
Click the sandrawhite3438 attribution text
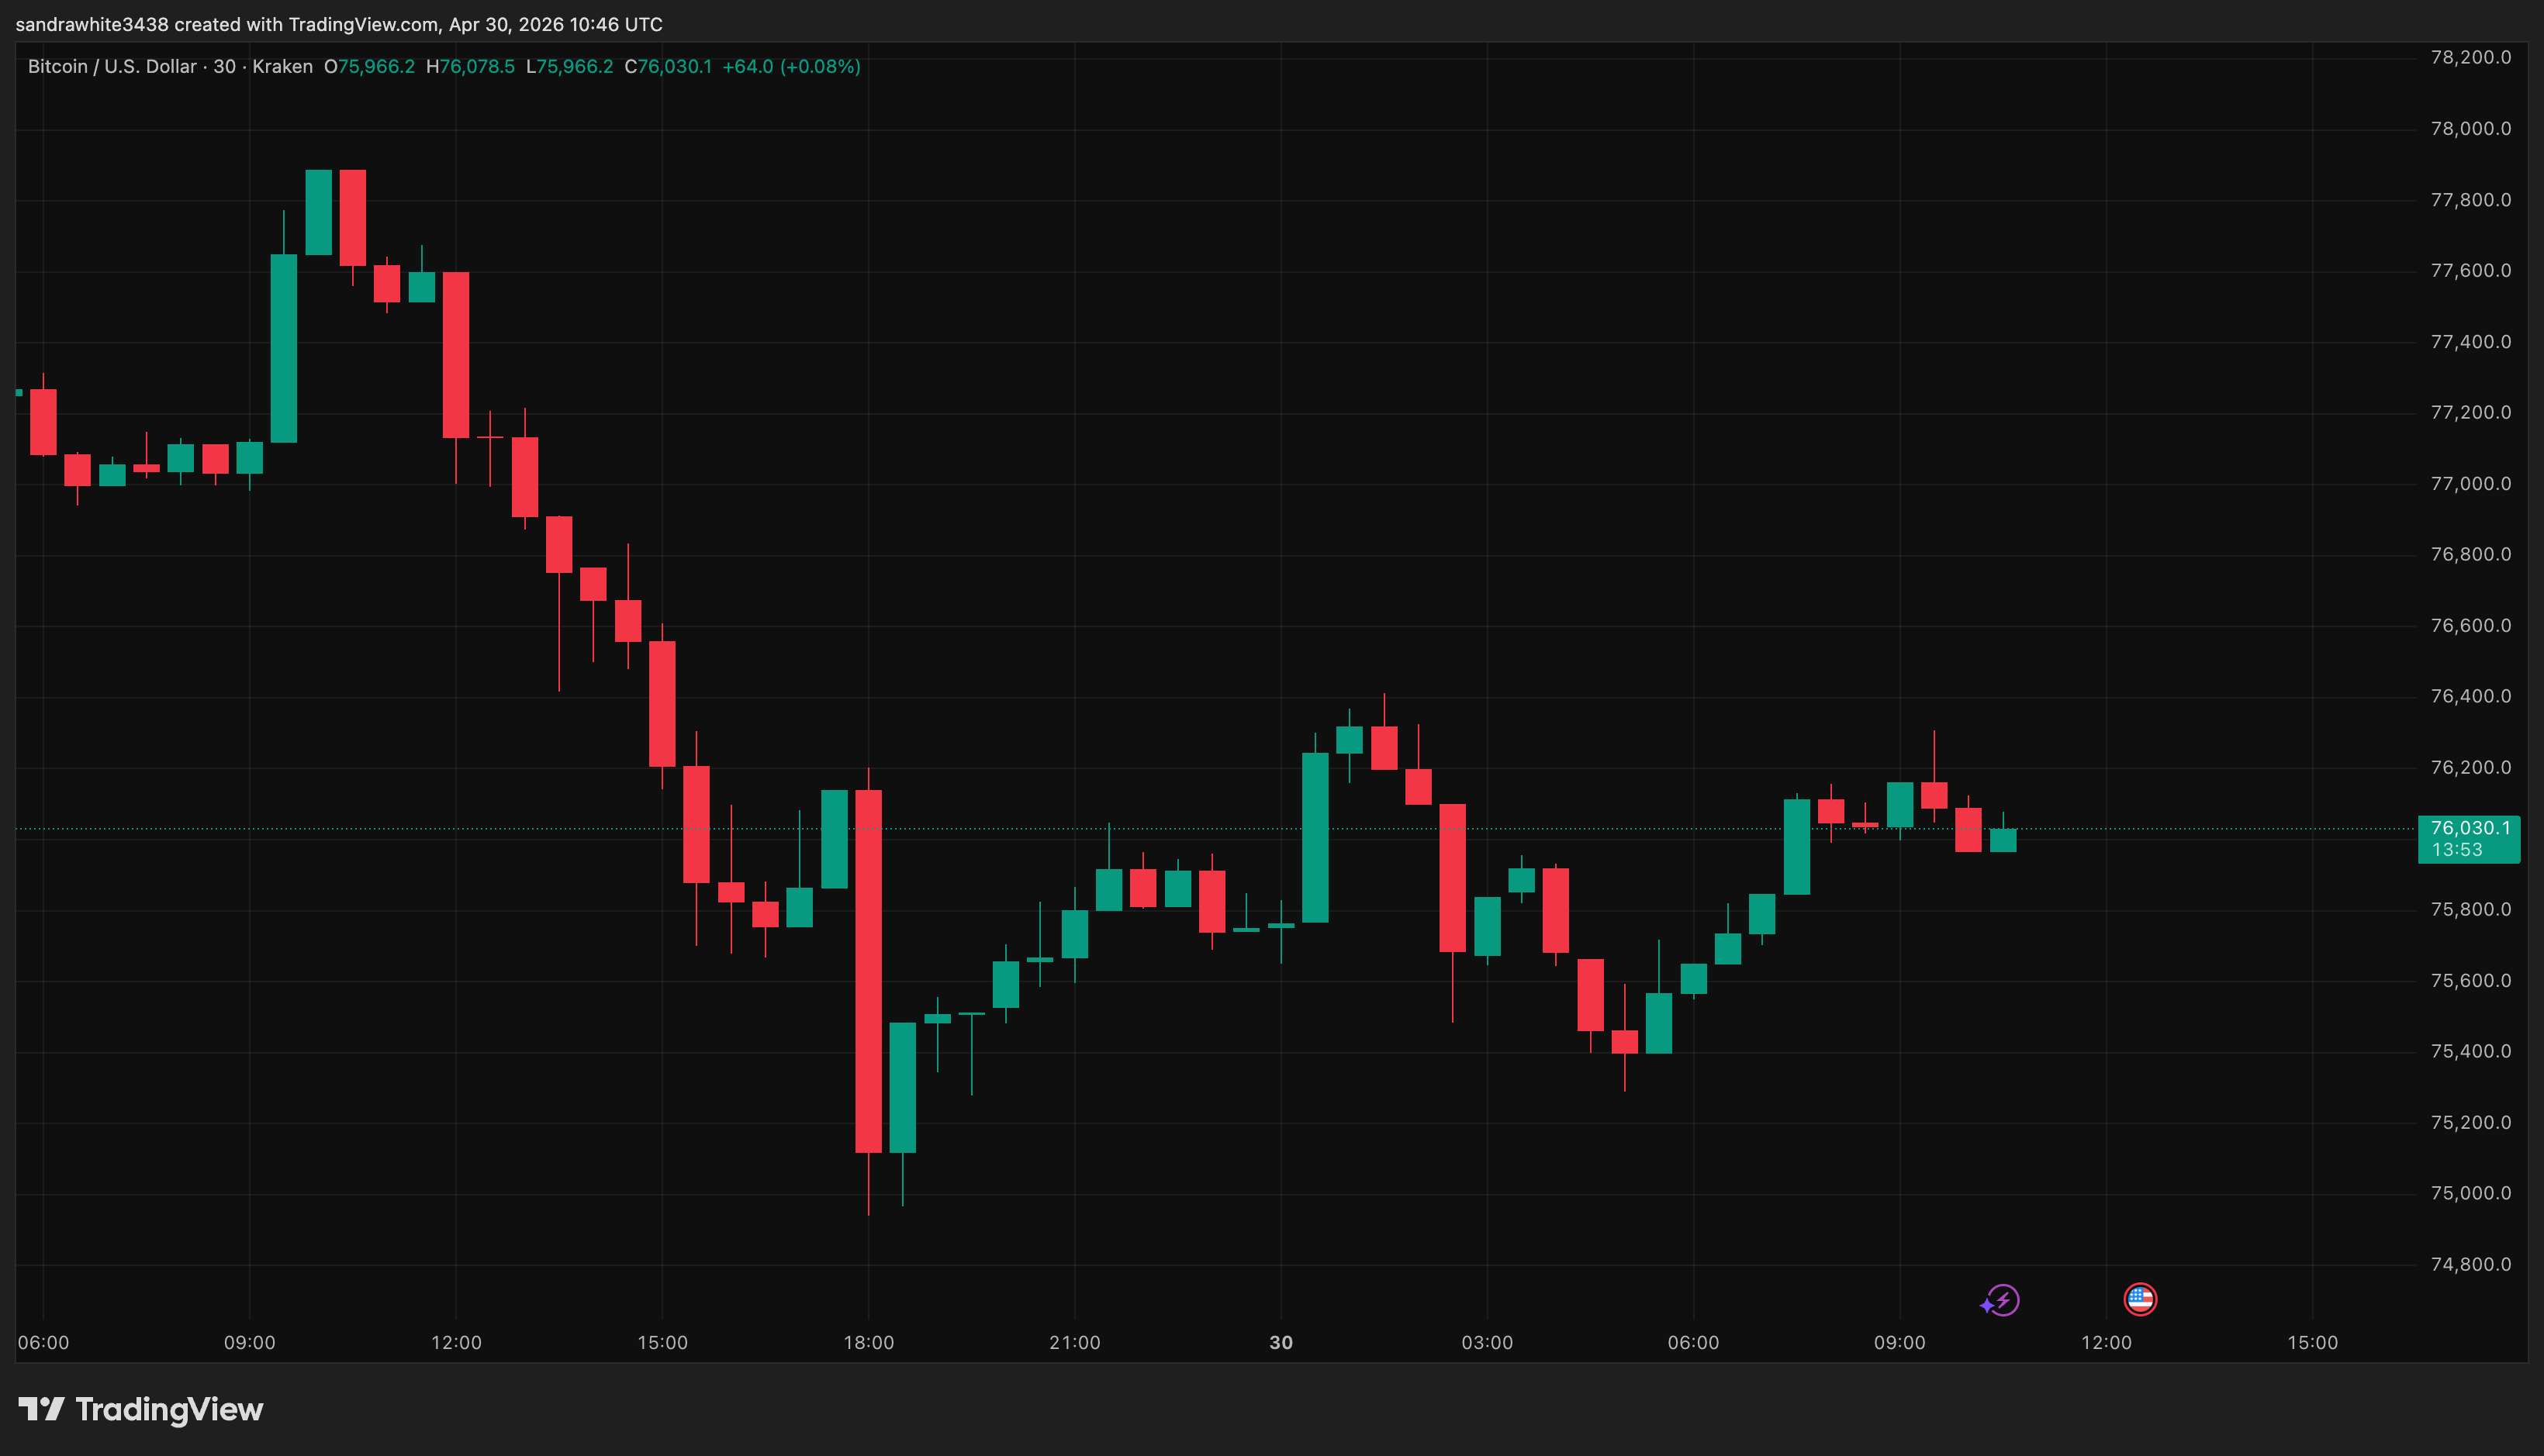click(93, 24)
